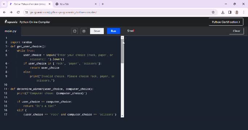Viewport: 248px width, 130px height.
Task: Bookmark page with star icon
Action: [x=213, y=12]
